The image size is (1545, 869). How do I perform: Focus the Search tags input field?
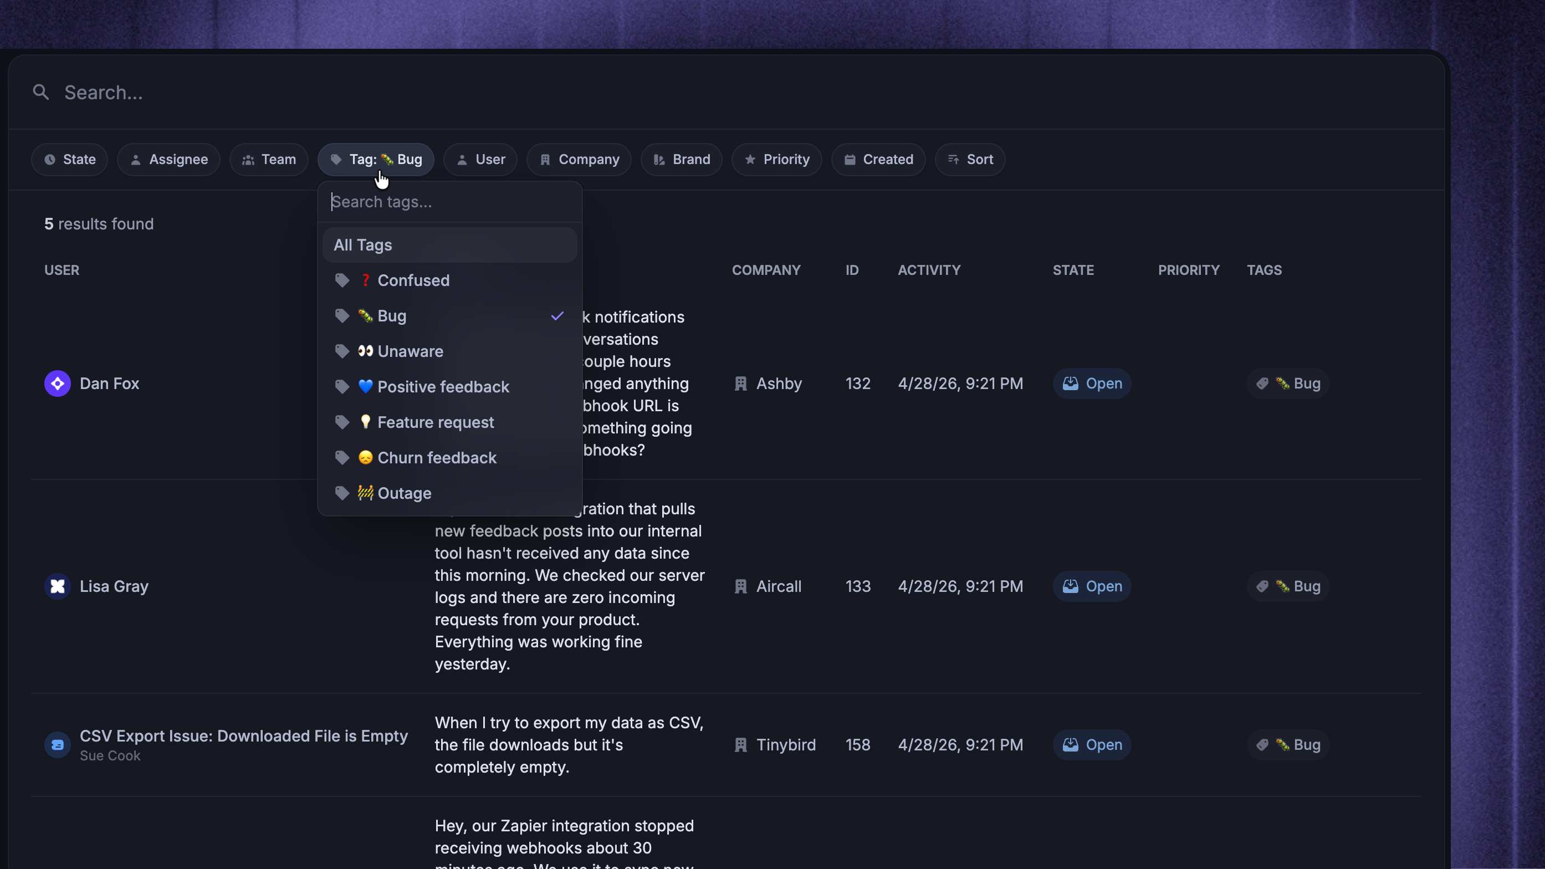coord(450,202)
